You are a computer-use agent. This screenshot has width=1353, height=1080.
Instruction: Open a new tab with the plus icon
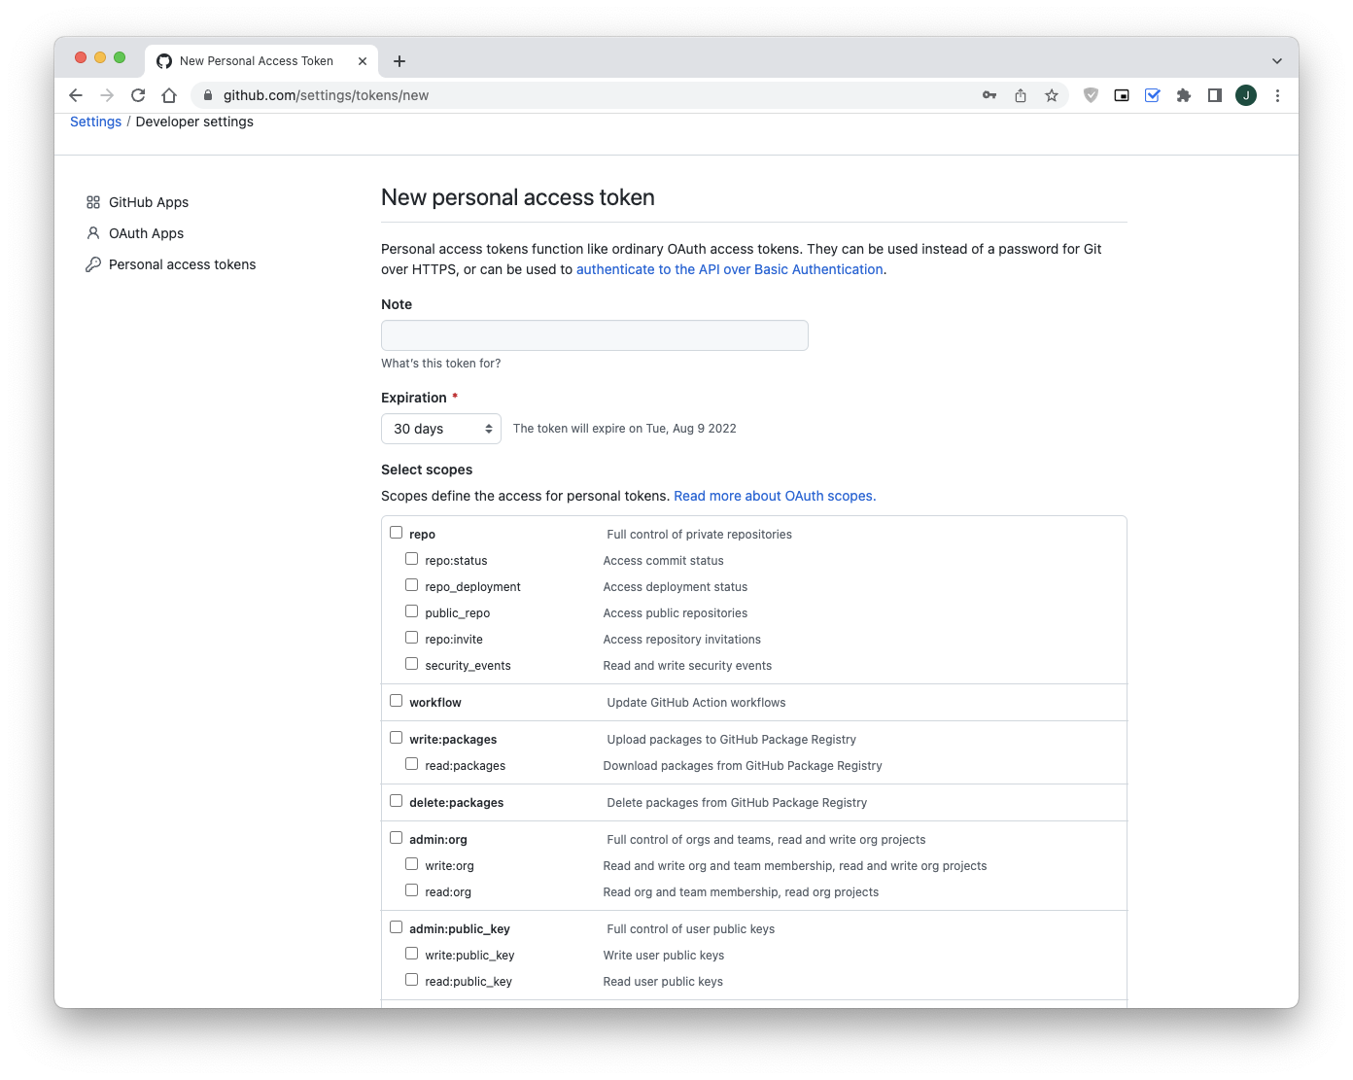(399, 61)
